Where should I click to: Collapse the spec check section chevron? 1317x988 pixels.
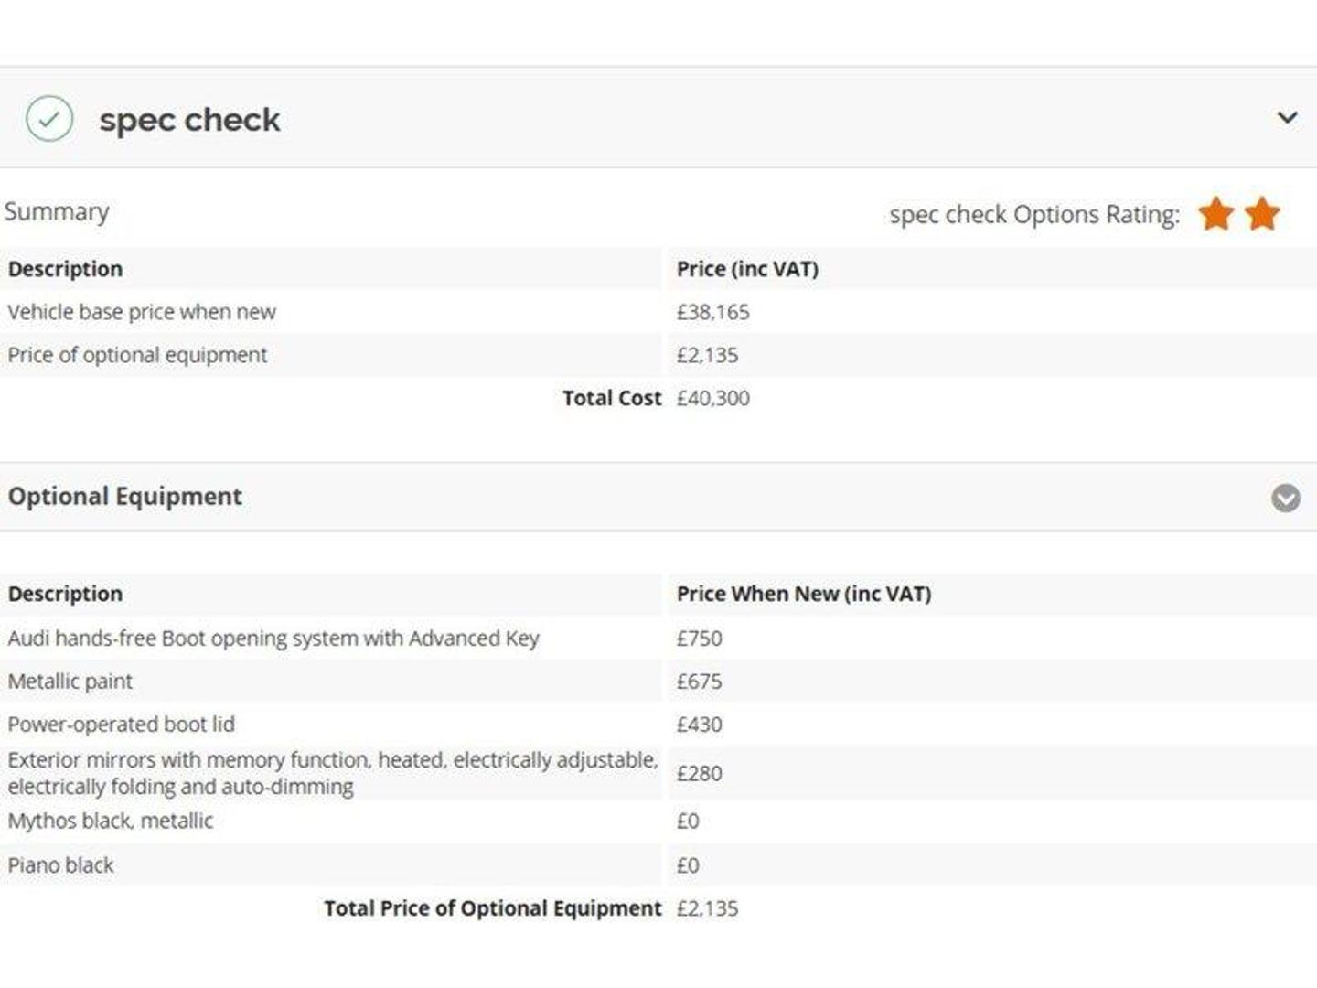pyautogui.click(x=1287, y=118)
